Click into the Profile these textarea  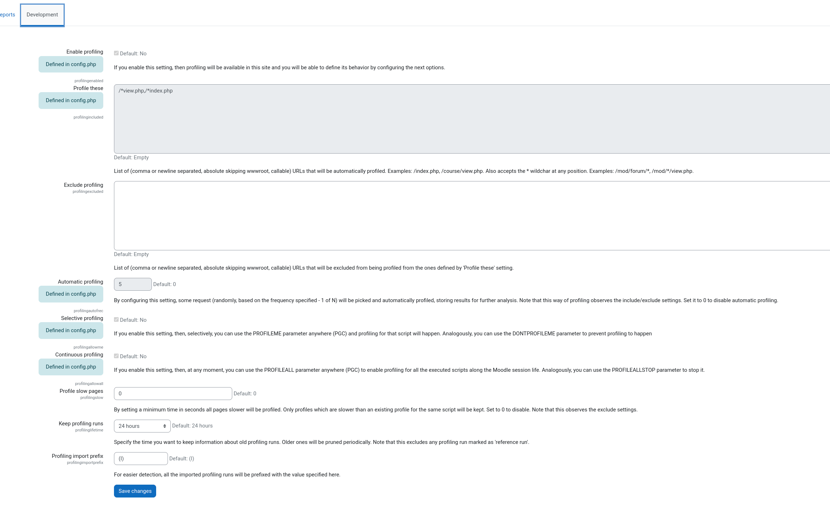point(472,119)
